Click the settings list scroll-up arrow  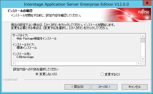[143, 36]
